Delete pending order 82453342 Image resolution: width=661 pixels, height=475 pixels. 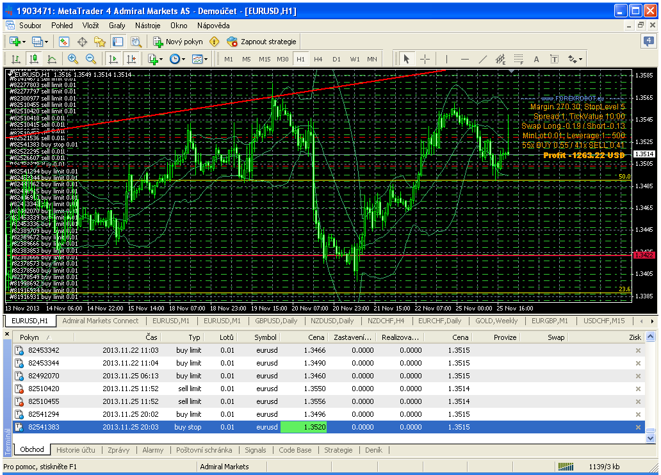point(638,350)
